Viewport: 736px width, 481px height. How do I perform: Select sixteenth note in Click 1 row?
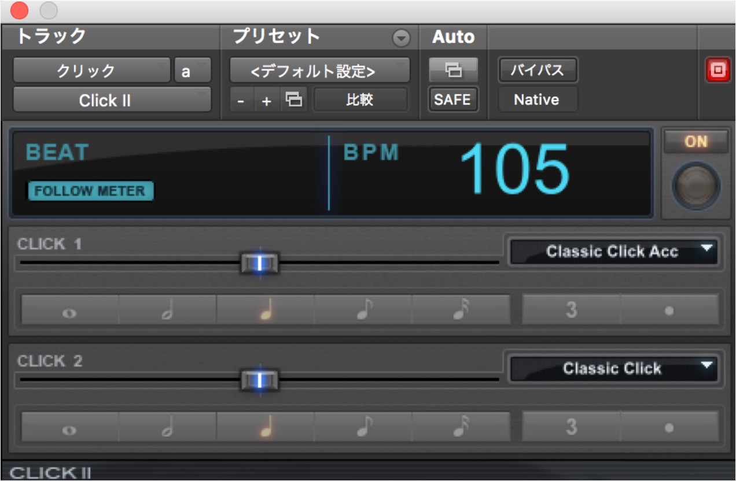[461, 310]
